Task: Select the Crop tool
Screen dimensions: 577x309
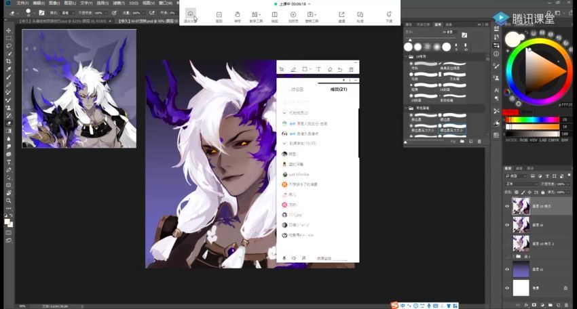Action: tap(8, 62)
